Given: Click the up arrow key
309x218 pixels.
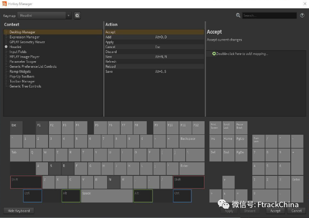Looking at the screenshot, I should click(228, 182).
